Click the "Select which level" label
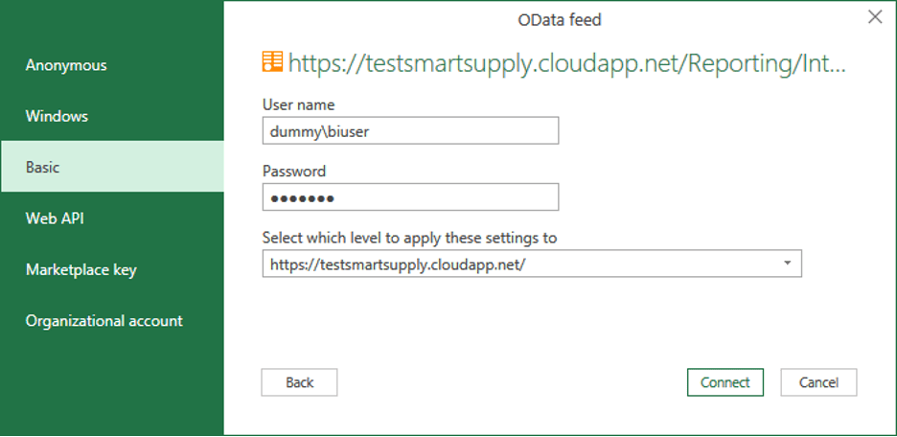The image size is (897, 437). [409, 238]
